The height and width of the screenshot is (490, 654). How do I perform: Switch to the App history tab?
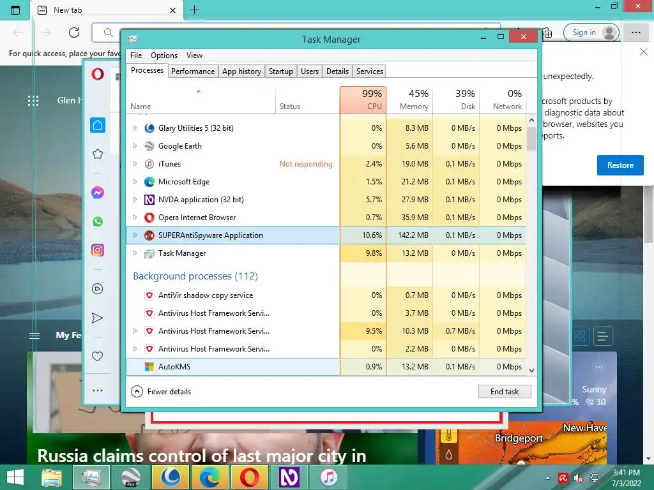point(241,71)
